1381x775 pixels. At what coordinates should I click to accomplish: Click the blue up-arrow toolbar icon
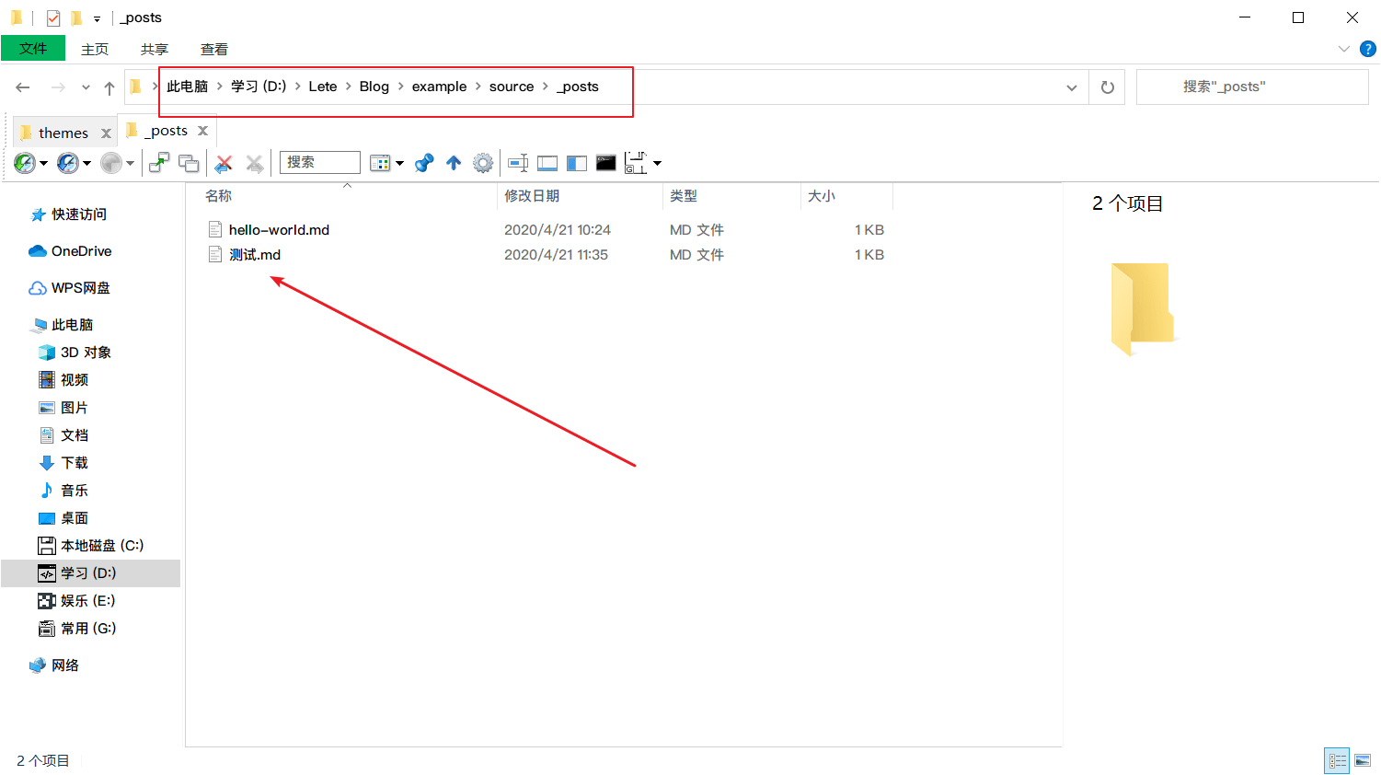(454, 164)
